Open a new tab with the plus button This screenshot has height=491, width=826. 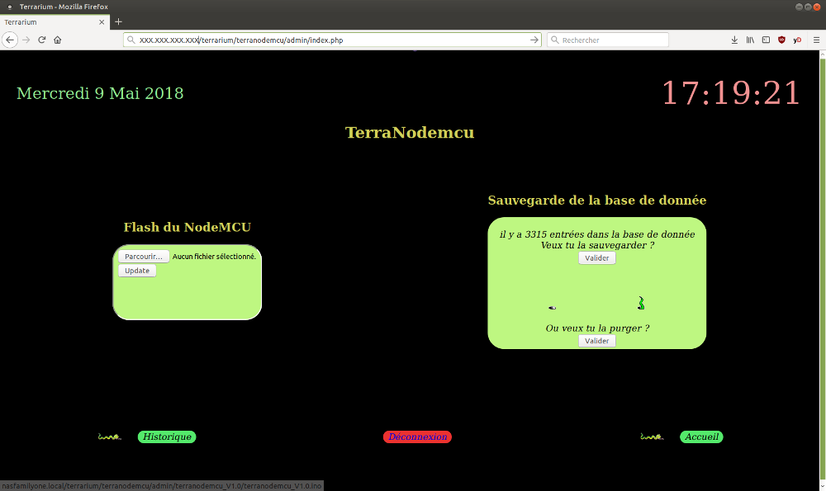(x=118, y=21)
